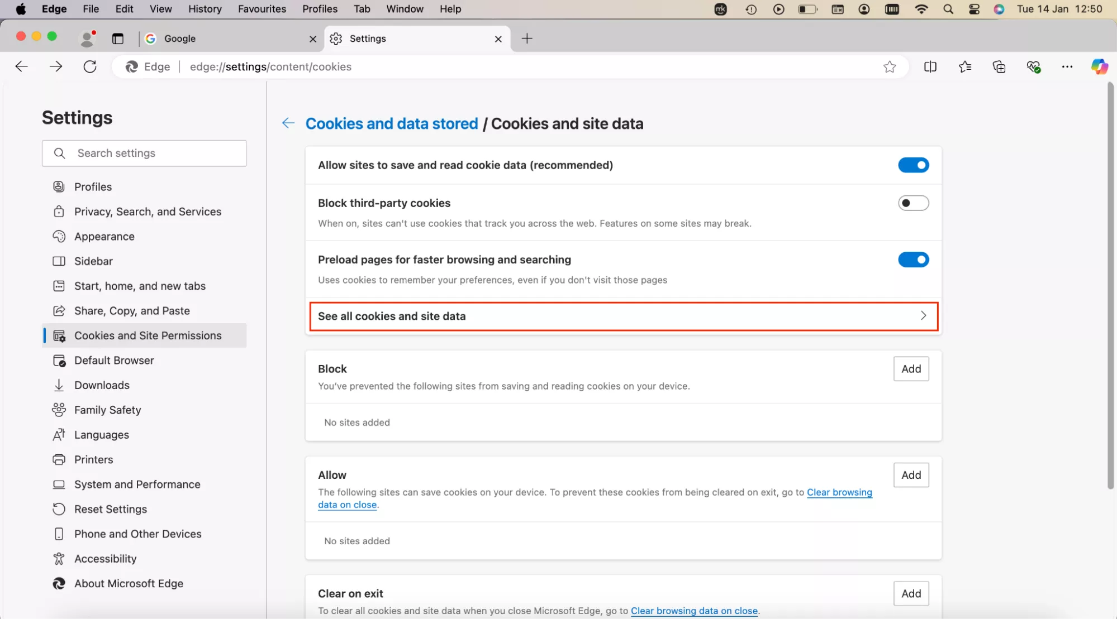Open the Favourites star-list icon
The image size is (1117, 619).
coord(964,67)
